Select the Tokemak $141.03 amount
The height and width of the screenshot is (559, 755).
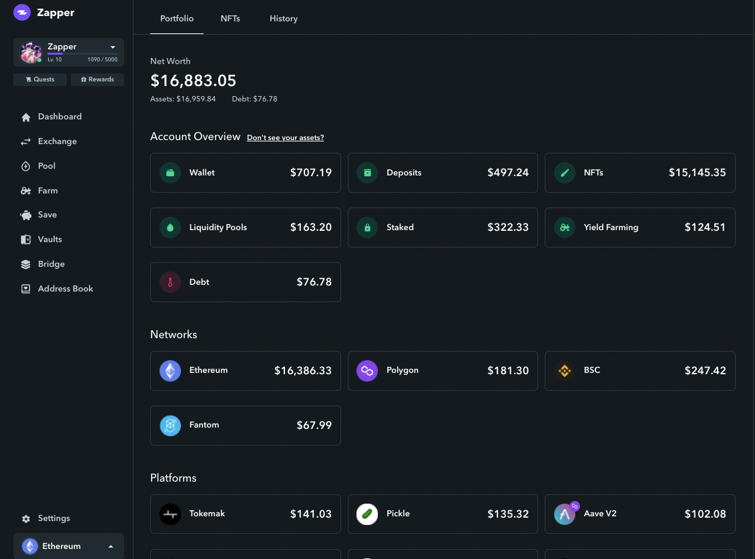[x=311, y=514]
